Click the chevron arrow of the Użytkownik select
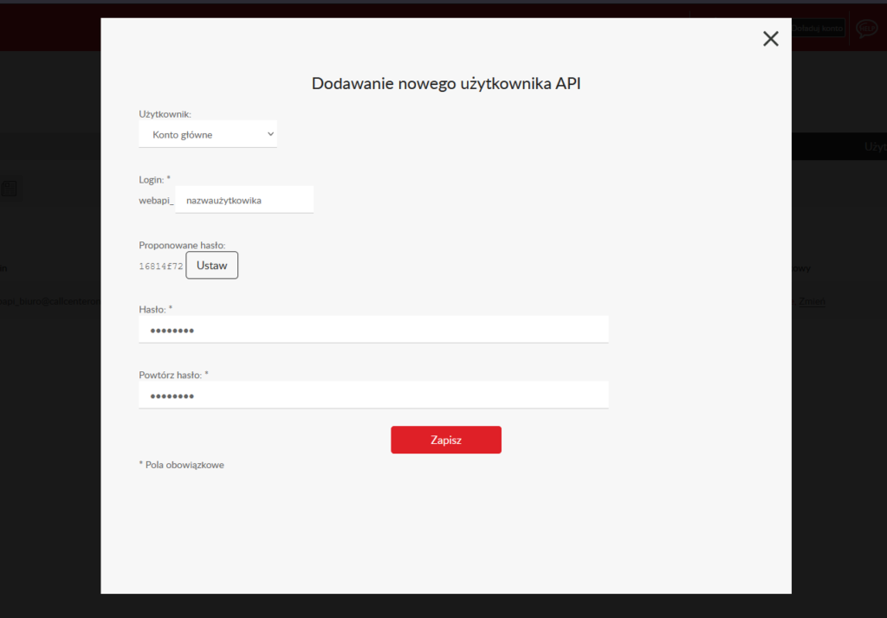887x618 pixels. pyautogui.click(x=270, y=134)
